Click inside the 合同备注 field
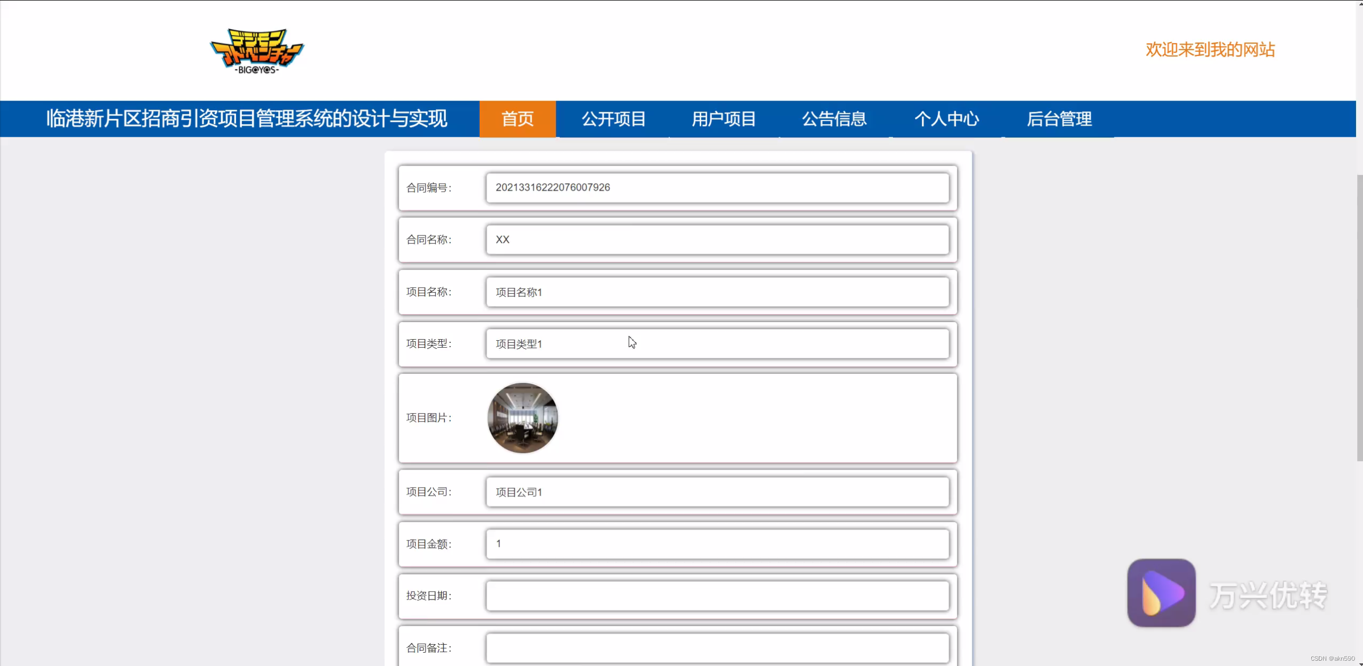Screen dimensions: 1363x666 click(x=718, y=647)
